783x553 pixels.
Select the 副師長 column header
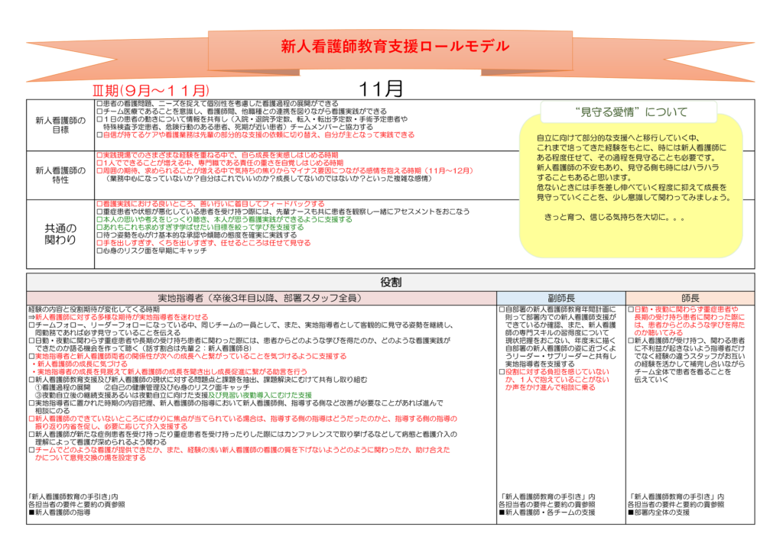[x=561, y=298]
